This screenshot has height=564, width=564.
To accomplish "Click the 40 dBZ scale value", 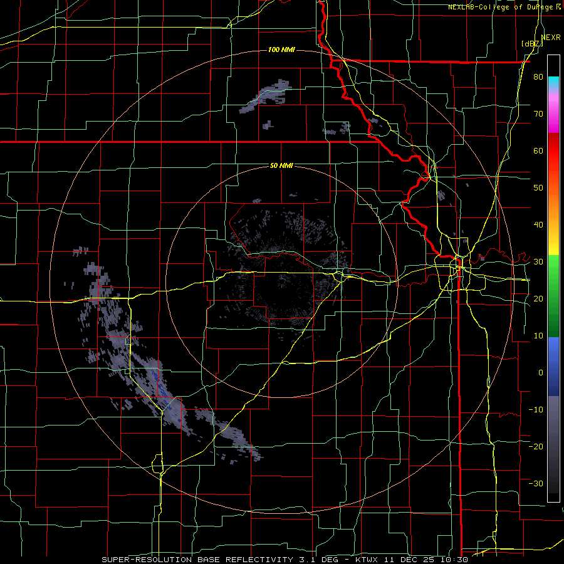I will coord(538,225).
